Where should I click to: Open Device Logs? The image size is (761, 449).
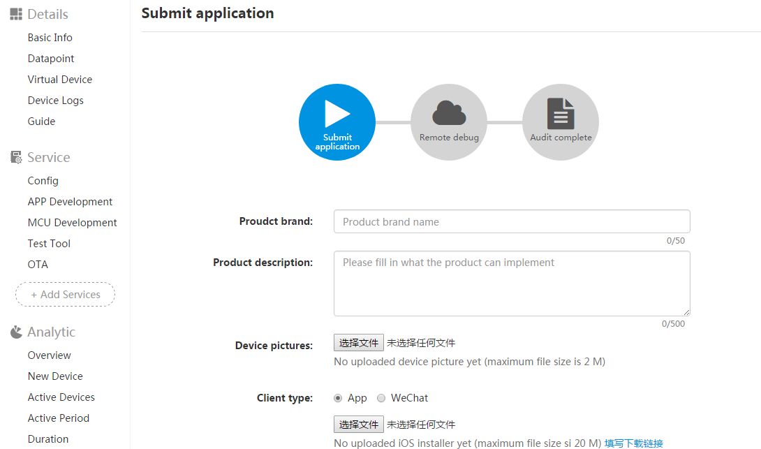(x=55, y=100)
